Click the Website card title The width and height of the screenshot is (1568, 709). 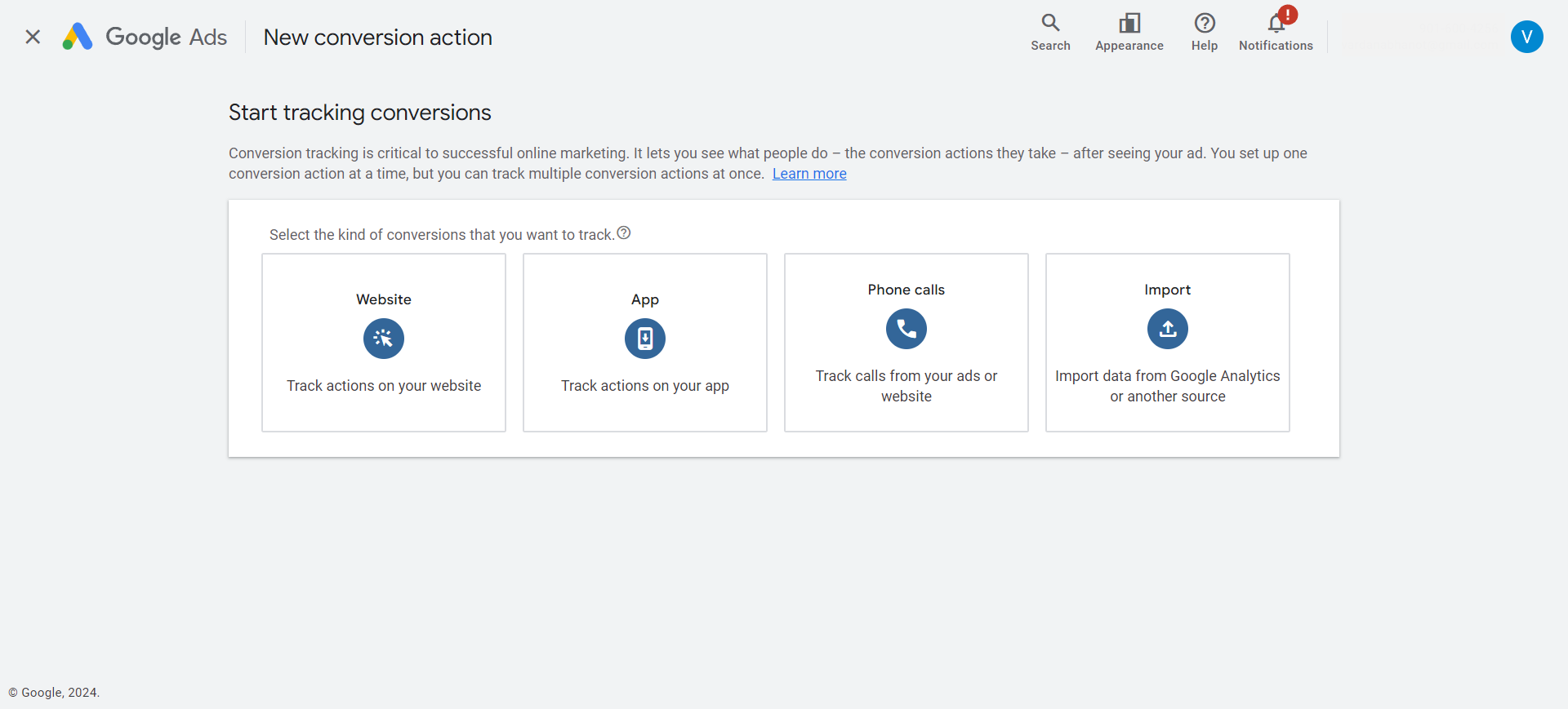pyautogui.click(x=384, y=299)
